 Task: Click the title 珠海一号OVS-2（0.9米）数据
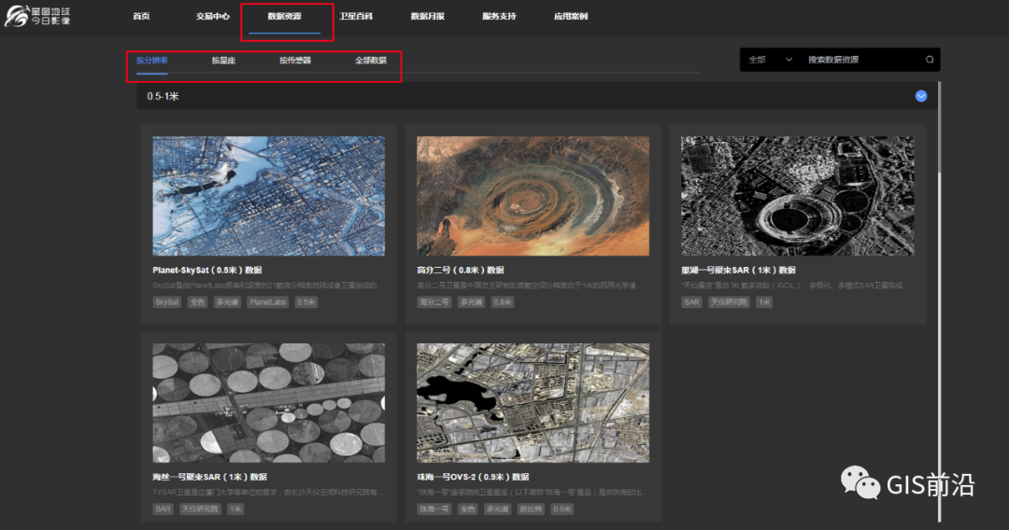(x=473, y=477)
